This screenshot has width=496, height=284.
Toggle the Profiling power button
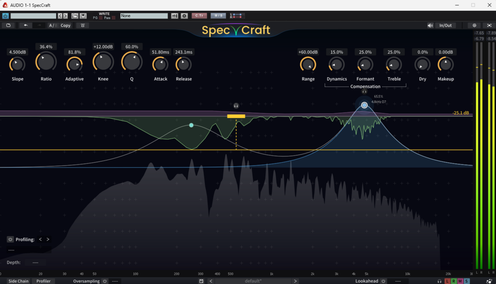pyautogui.click(x=10, y=239)
